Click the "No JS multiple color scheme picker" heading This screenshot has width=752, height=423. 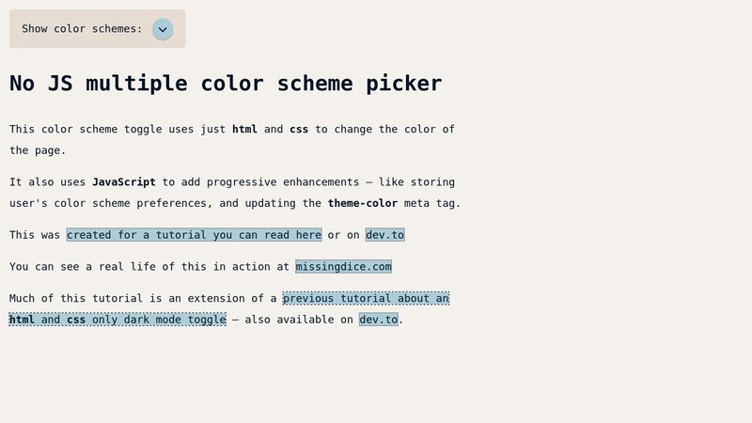226,83
